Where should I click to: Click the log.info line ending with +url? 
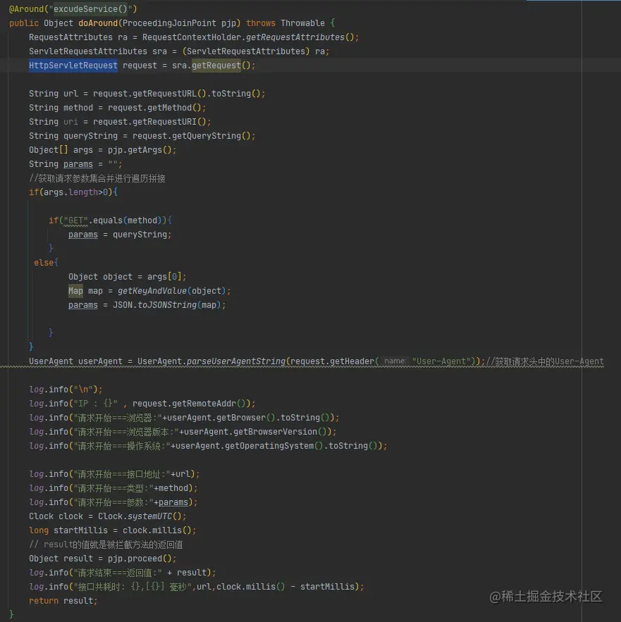114,474
